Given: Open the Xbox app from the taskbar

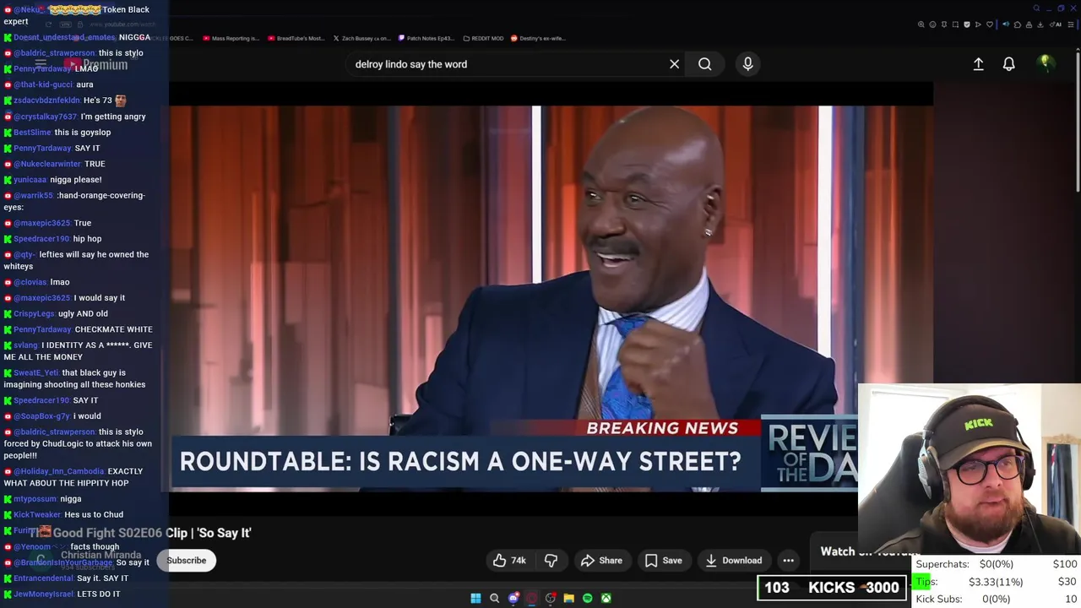Looking at the screenshot, I should [606, 598].
